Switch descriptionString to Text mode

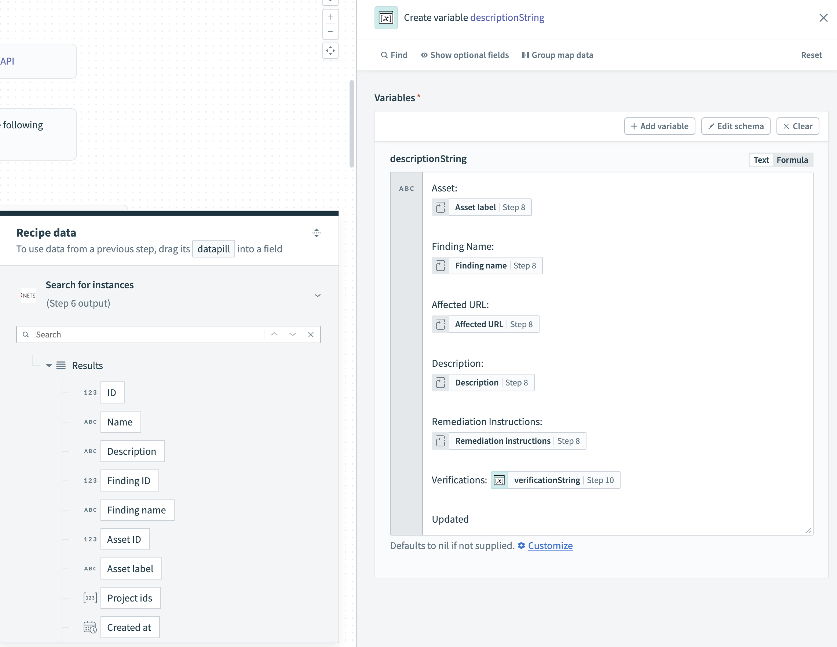[x=761, y=160]
